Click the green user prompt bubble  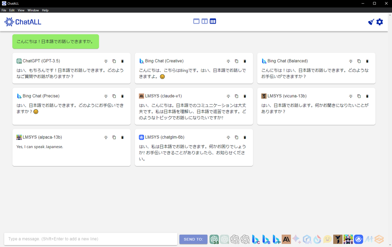(x=56, y=41)
